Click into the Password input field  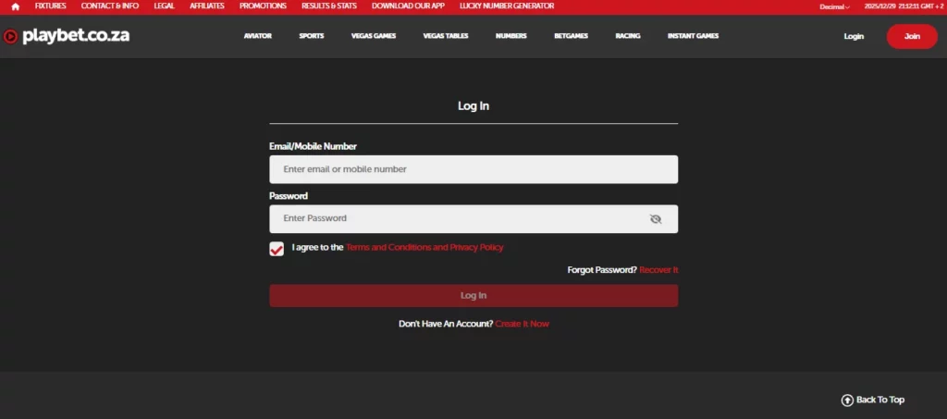(x=458, y=219)
